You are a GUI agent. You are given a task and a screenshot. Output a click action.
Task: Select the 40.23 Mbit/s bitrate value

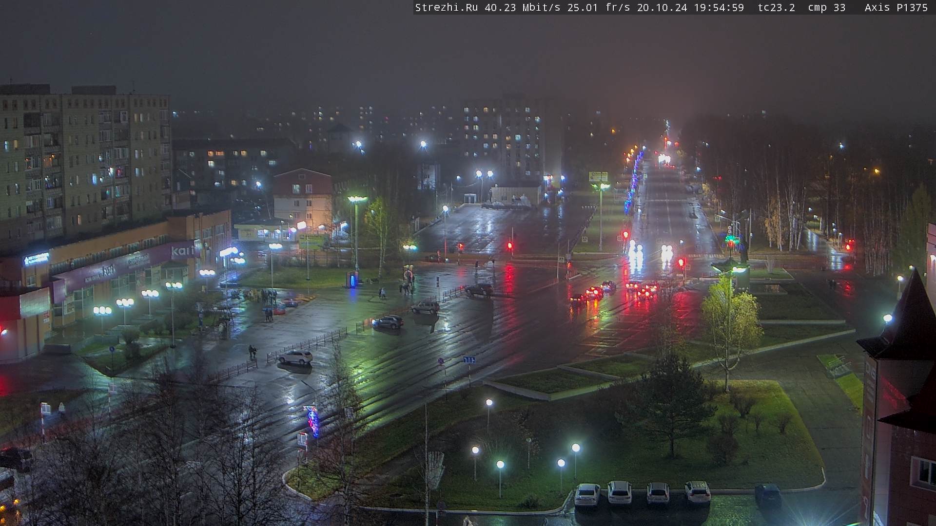tap(523, 7)
